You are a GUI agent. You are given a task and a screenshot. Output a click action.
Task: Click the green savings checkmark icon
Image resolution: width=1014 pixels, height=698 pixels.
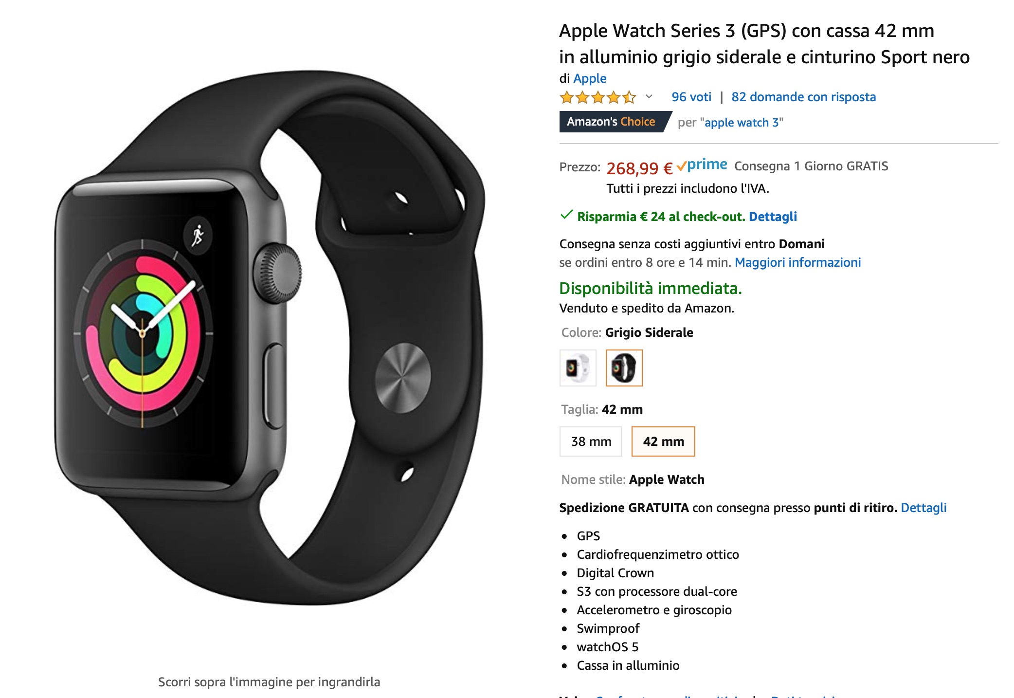click(x=566, y=215)
